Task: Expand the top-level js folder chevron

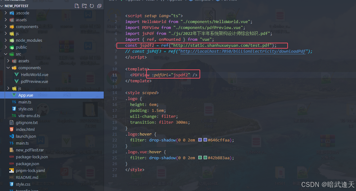Action: (6, 34)
